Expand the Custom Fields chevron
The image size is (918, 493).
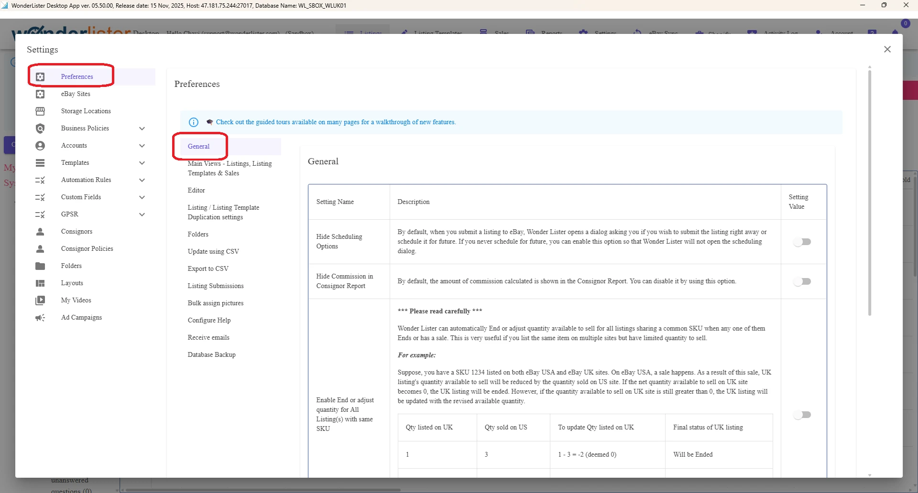(x=142, y=197)
